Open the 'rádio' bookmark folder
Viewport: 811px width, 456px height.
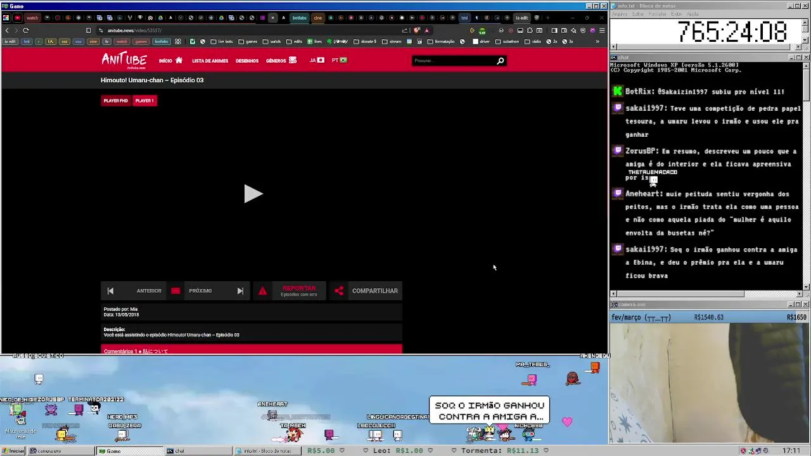pos(533,42)
